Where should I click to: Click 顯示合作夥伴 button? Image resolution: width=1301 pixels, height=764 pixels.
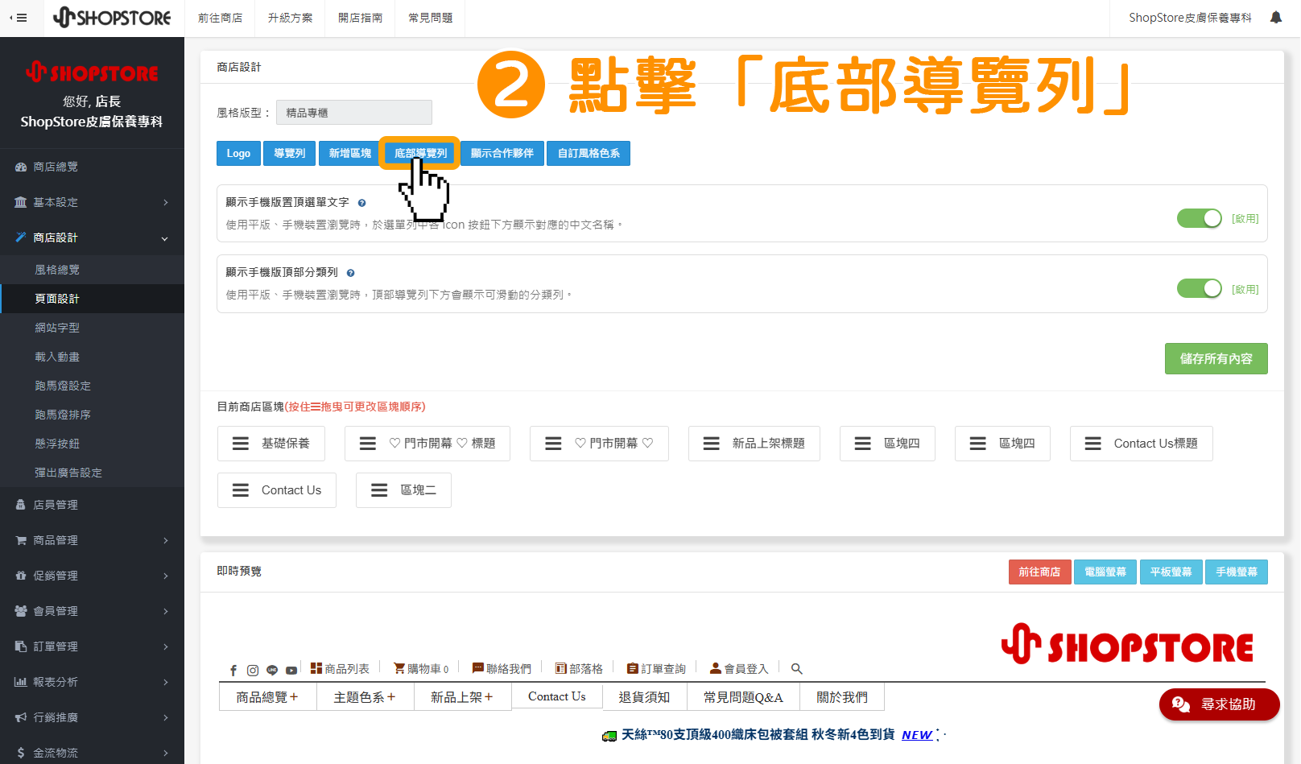pyautogui.click(x=502, y=153)
